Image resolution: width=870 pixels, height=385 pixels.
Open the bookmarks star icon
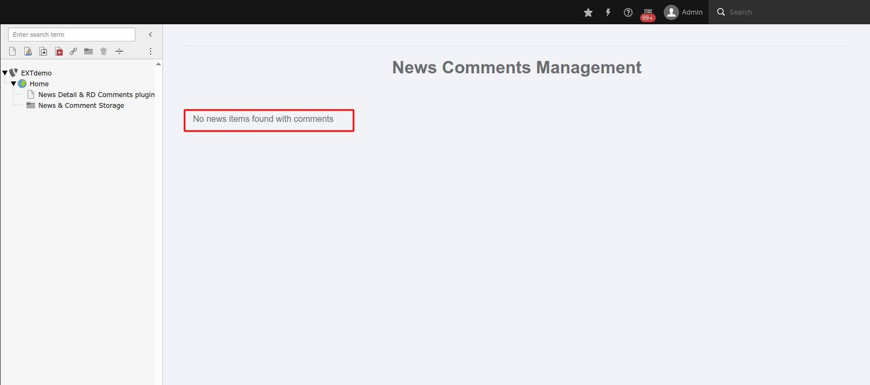click(x=588, y=12)
